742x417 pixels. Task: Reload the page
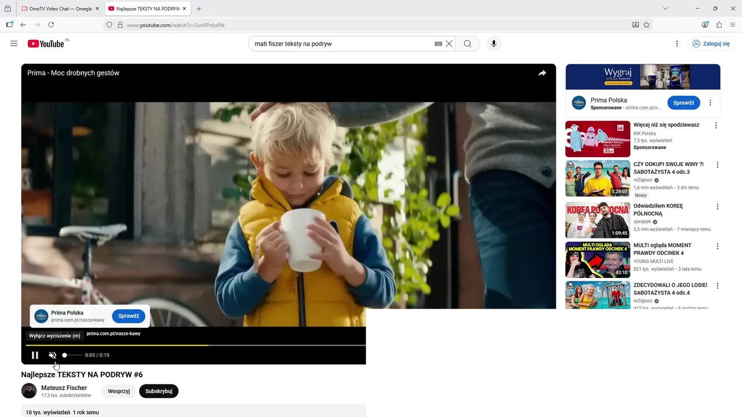click(x=51, y=25)
